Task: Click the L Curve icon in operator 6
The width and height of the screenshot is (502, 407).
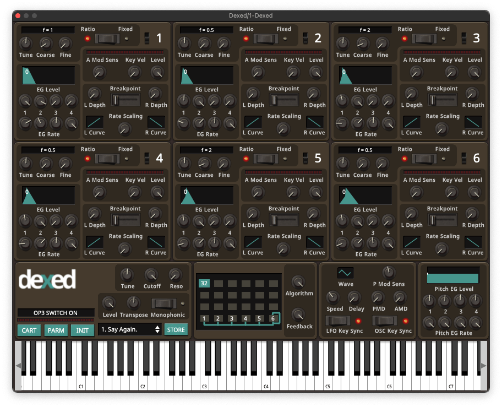Action: pos(411,242)
